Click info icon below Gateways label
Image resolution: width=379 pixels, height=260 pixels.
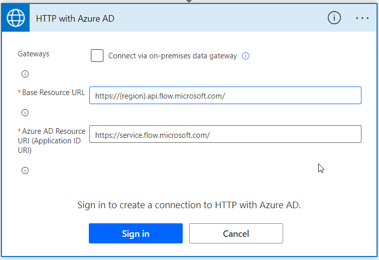click(x=25, y=74)
